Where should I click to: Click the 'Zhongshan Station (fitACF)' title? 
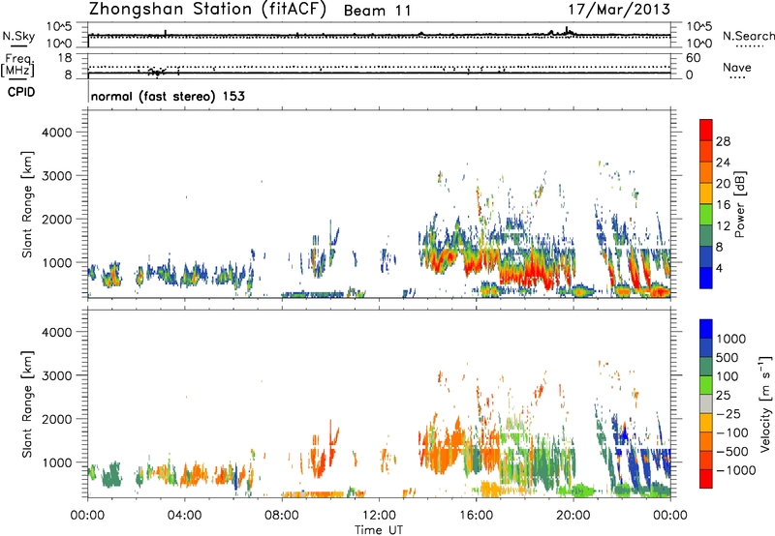pos(207,10)
